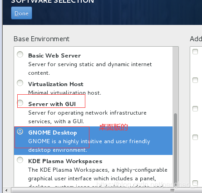Click the 'Server for serving static' description
The image size is (202, 193).
click(90, 68)
